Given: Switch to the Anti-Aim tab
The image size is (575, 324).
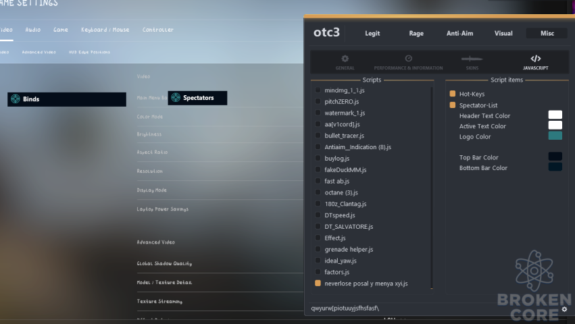Looking at the screenshot, I should (x=459, y=33).
